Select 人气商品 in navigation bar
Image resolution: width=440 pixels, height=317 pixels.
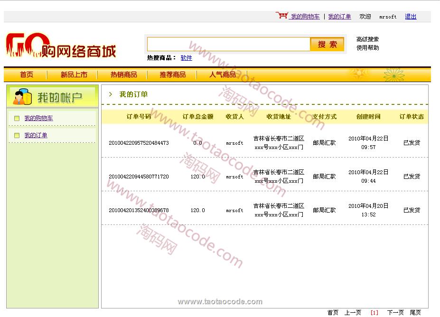pos(223,75)
